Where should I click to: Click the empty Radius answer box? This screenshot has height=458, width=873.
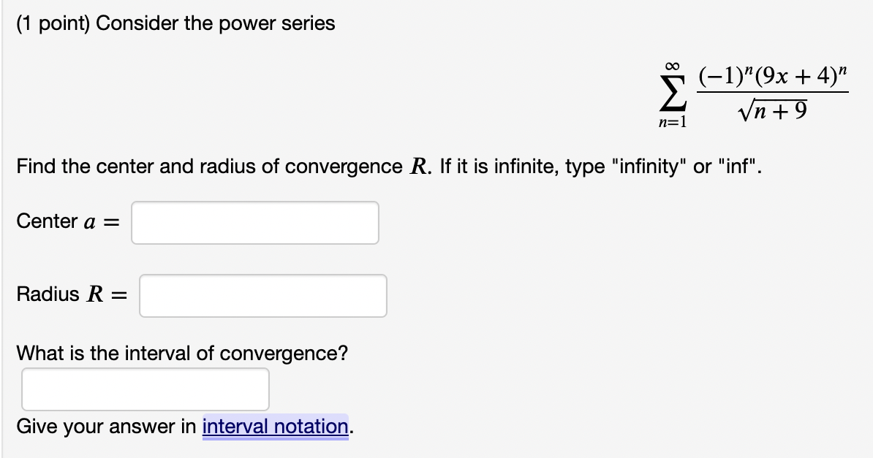[263, 295]
